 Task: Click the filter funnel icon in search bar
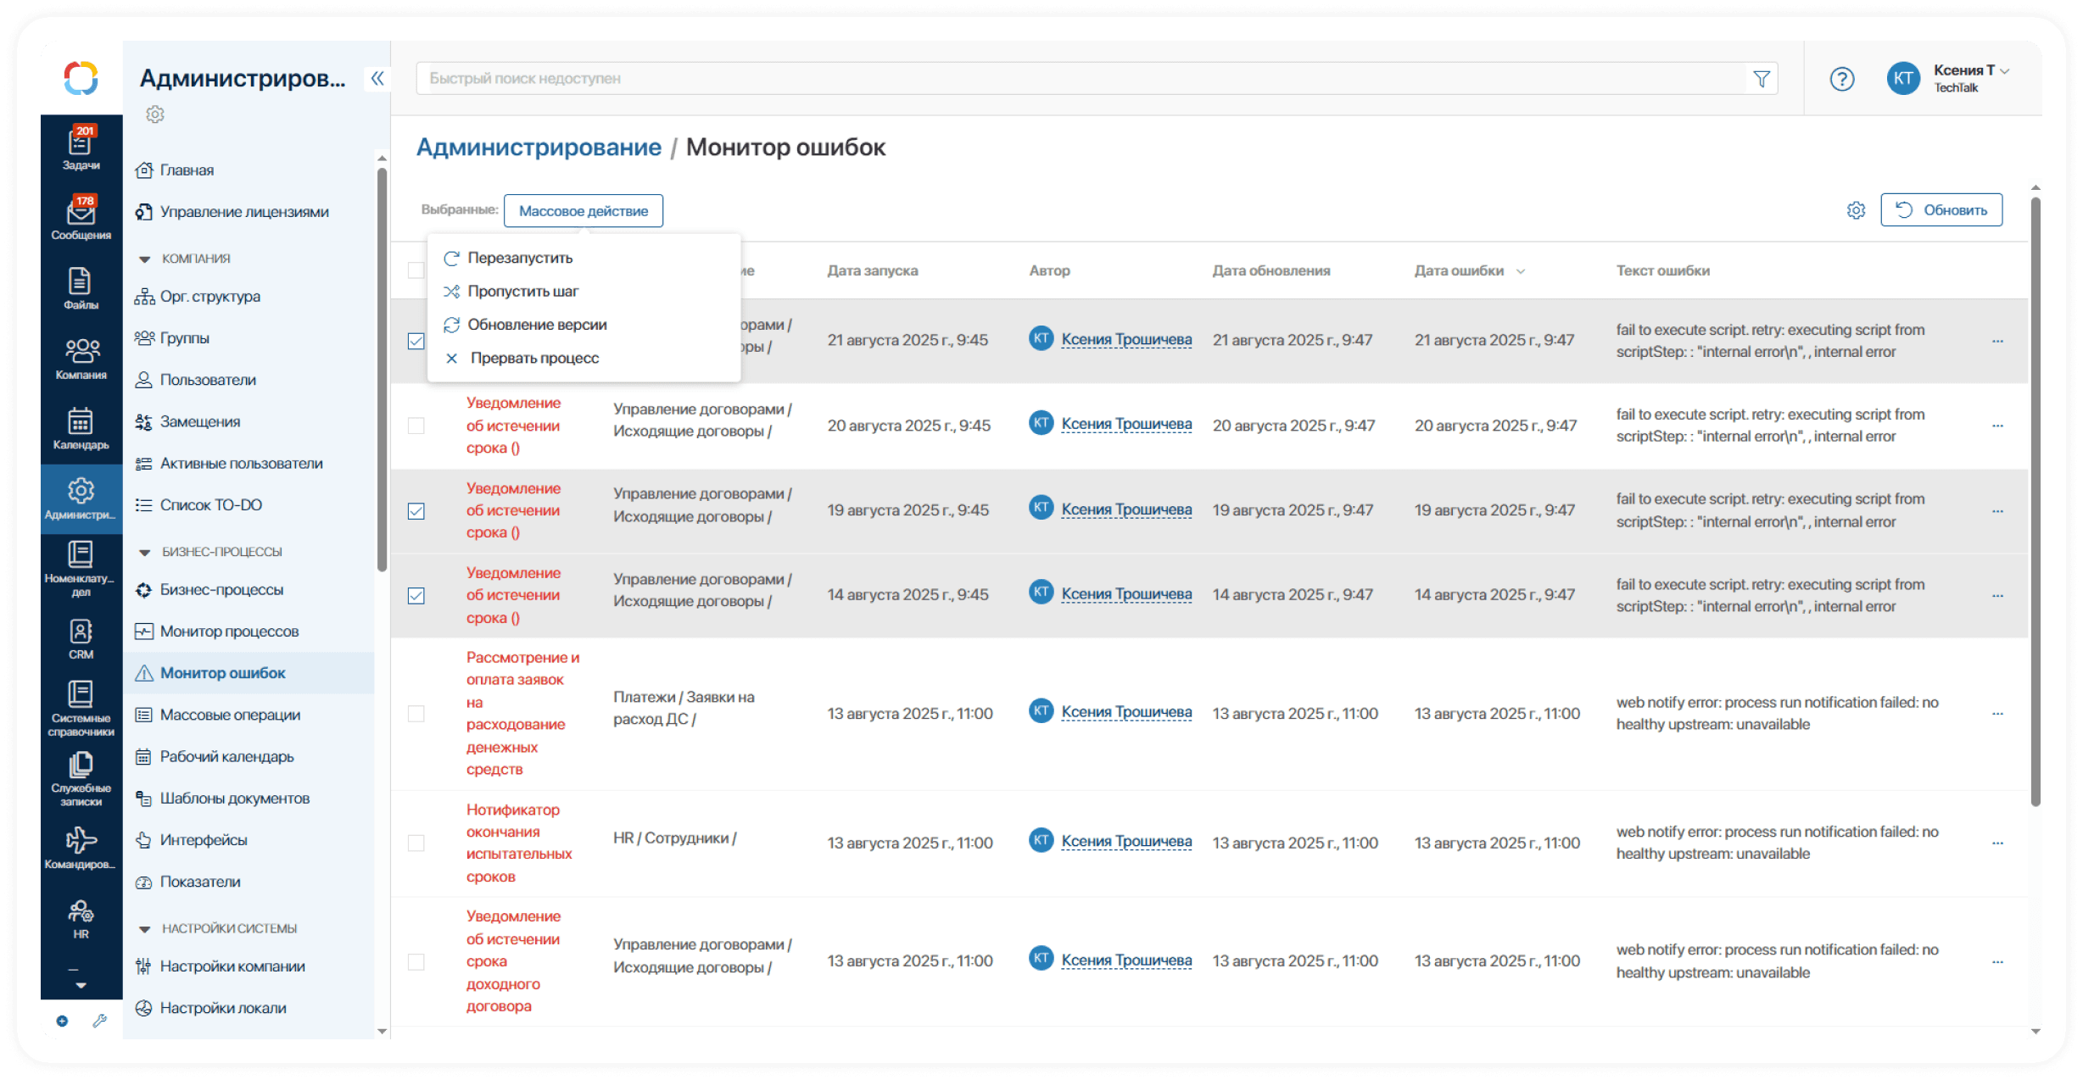click(x=1761, y=79)
